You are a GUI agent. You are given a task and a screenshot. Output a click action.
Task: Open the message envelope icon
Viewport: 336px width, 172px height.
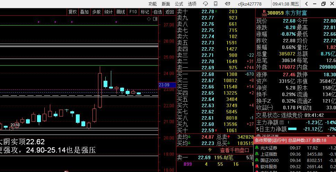pos(227,4)
